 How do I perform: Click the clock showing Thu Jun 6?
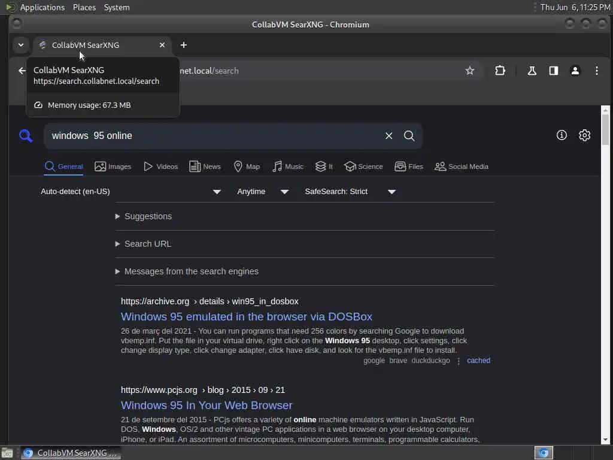[x=575, y=7]
